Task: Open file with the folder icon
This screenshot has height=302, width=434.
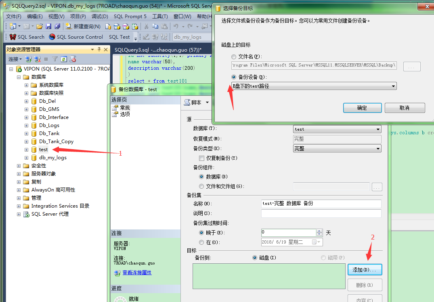Action: pos(40,26)
